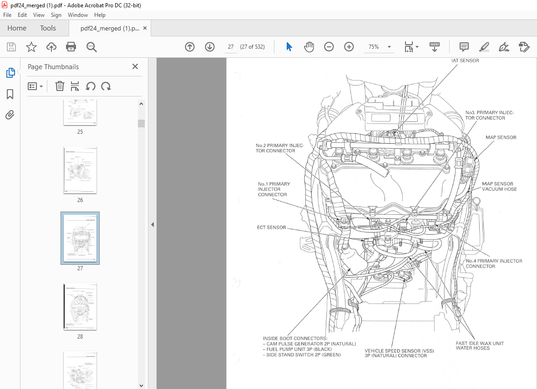The image size is (537, 389).
Task: Open the File menu
Action: 7,15
